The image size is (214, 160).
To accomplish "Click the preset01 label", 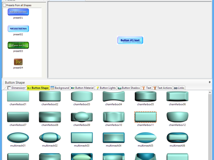I will [x=18, y=18].
